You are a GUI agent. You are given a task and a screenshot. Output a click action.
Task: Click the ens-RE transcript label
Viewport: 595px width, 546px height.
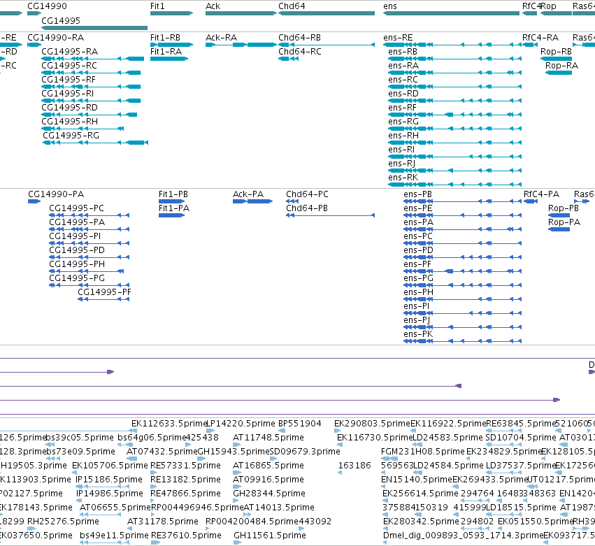click(398, 38)
